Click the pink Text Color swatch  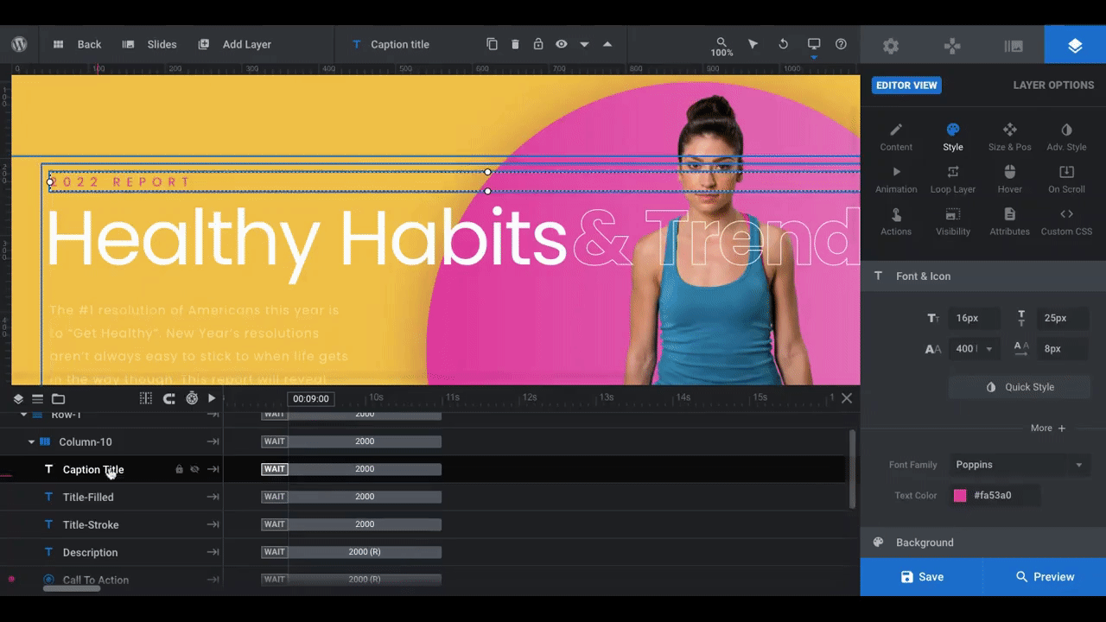[960, 496]
